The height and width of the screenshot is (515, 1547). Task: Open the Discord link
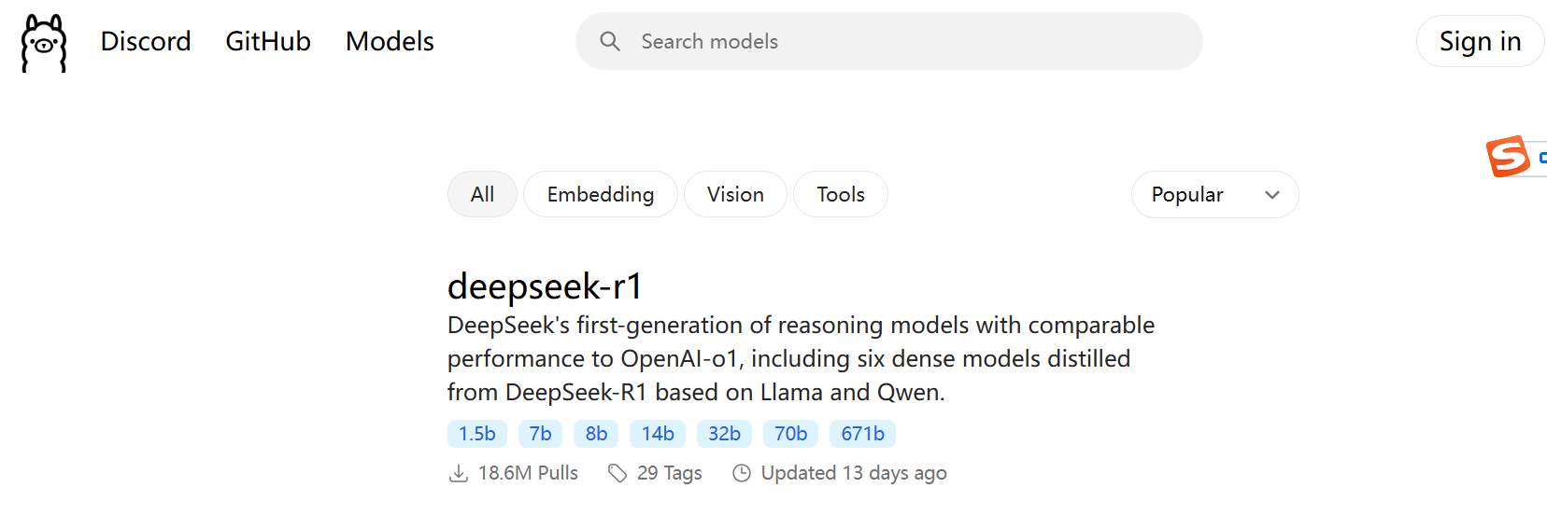146,41
